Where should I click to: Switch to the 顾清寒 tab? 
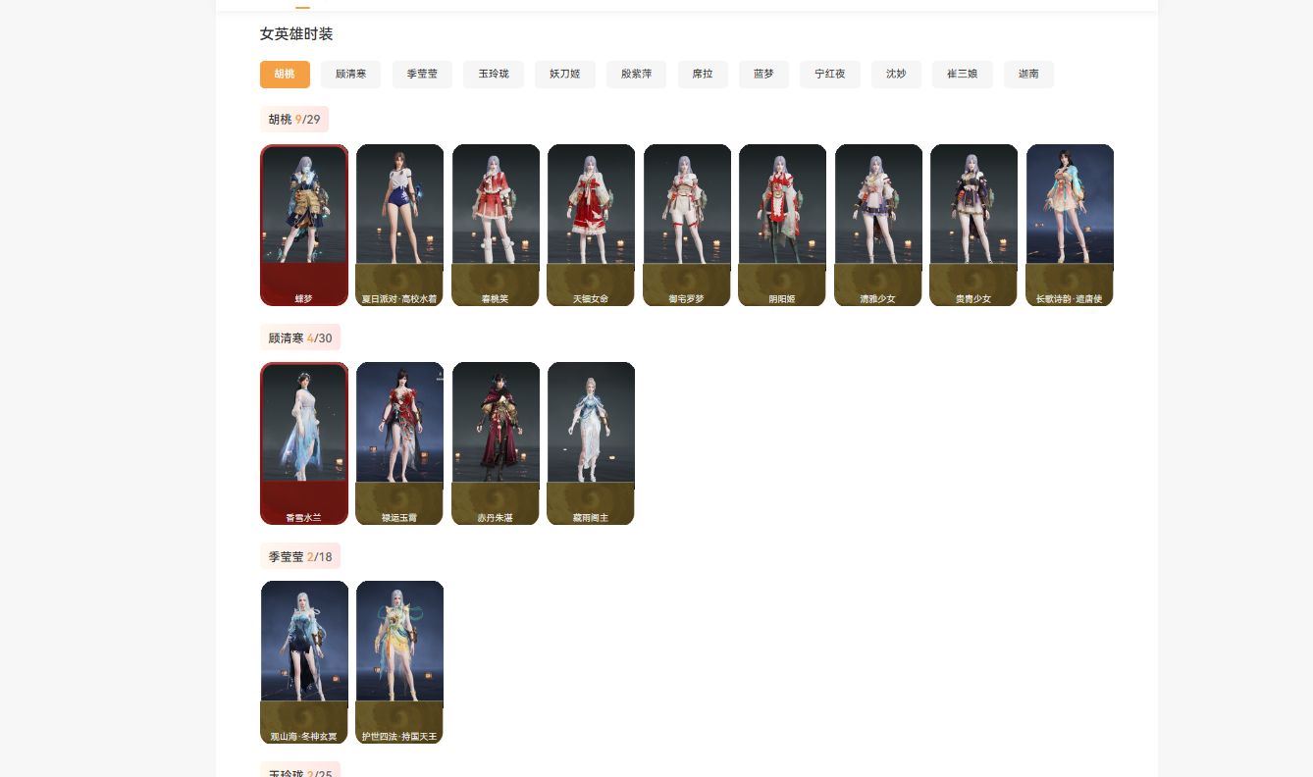[350, 75]
